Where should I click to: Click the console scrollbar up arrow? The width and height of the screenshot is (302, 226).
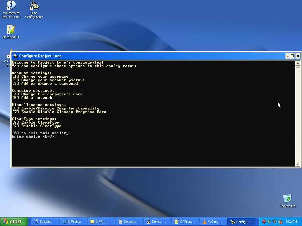(298, 63)
